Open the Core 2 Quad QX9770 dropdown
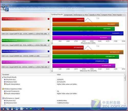 click(25, 34)
